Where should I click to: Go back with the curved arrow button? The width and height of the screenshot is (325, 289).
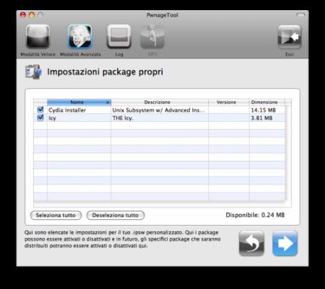(x=251, y=243)
